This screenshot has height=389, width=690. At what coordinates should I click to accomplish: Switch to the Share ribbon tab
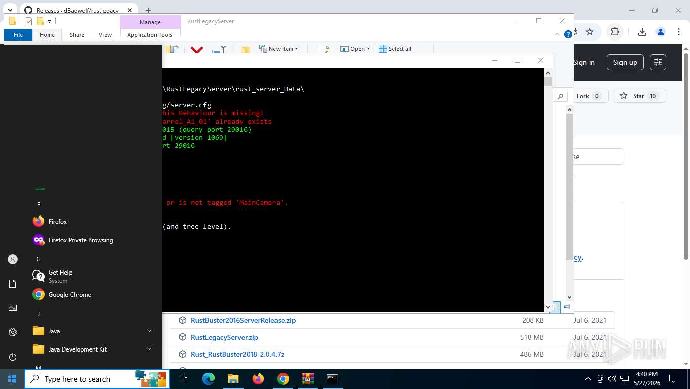(x=77, y=35)
